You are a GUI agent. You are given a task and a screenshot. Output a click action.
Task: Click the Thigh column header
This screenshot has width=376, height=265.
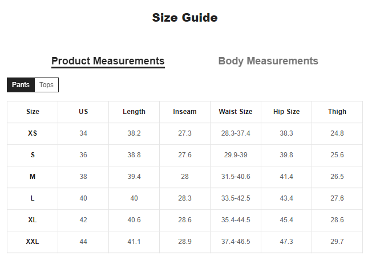tap(337, 112)
